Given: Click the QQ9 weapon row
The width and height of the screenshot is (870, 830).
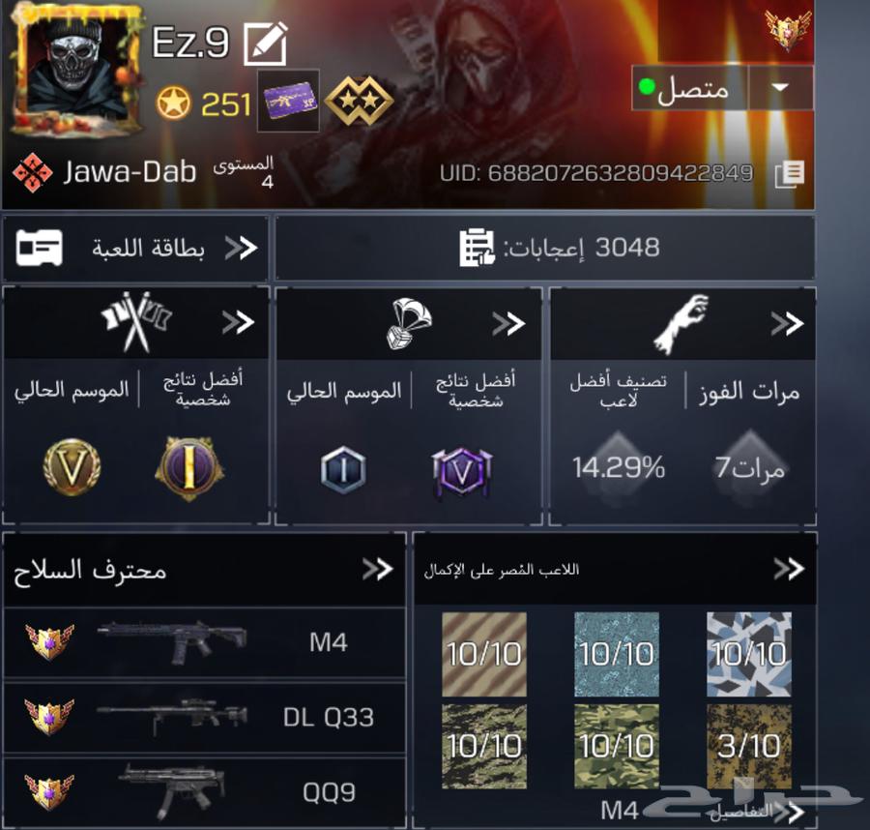Looking at the screenshot, I should [x=204, y=792].
